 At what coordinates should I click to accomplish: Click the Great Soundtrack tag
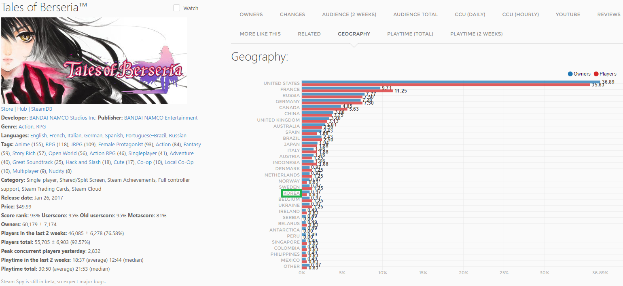33,162
